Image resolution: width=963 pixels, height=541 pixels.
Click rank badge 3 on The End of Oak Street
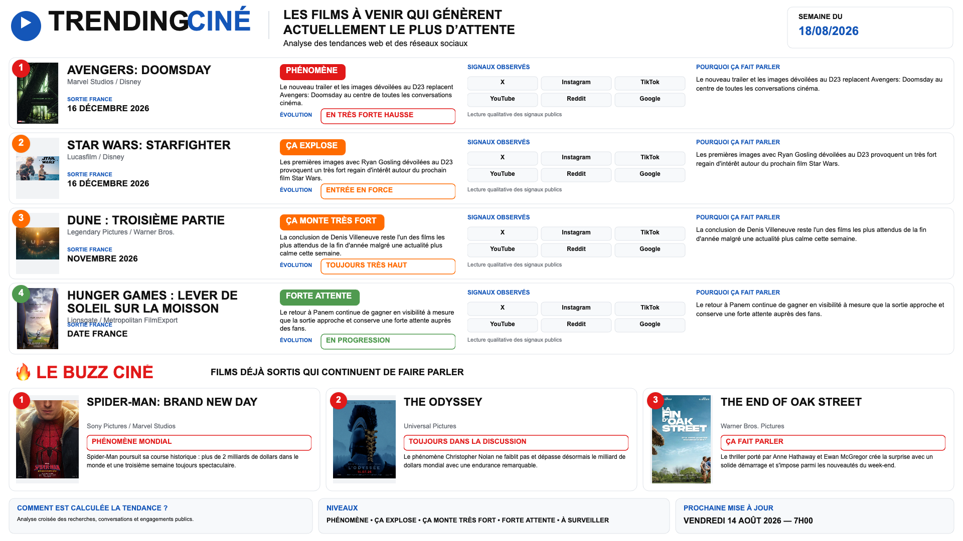(656, 400)
